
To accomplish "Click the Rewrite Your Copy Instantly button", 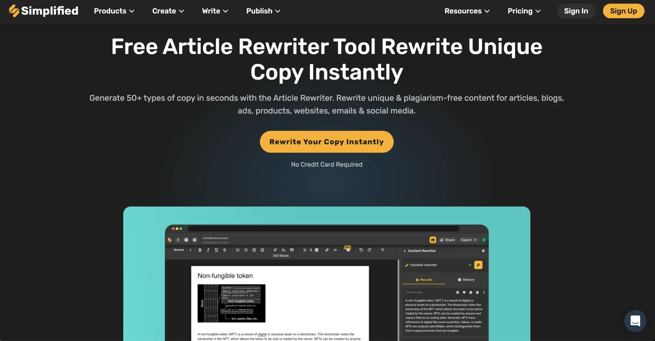I will tap(327, 142).
